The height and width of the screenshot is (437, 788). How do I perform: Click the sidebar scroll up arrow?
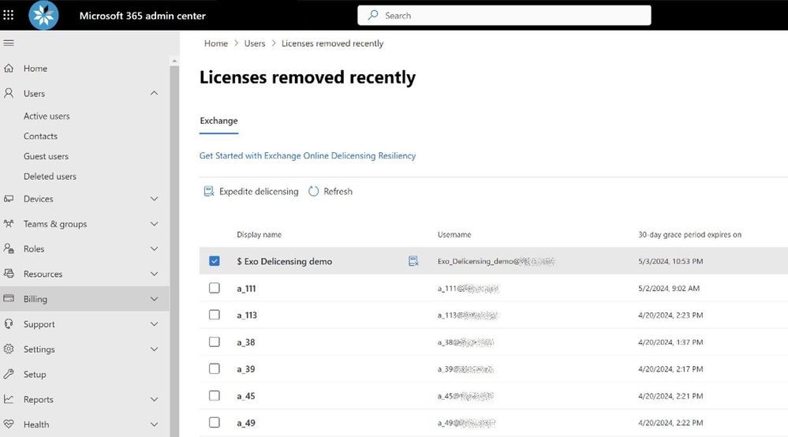(174, 61)
